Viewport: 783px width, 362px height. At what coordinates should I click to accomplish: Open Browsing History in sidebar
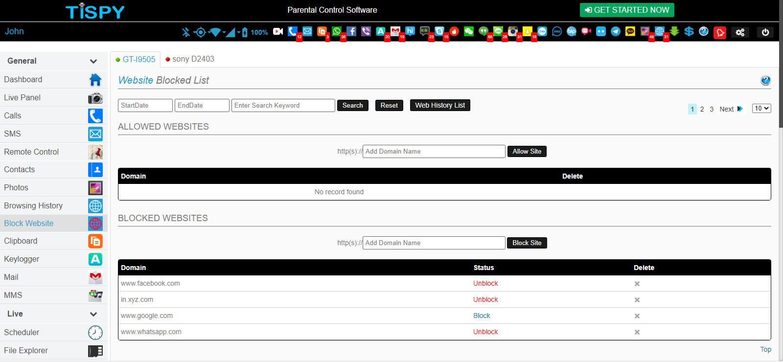[54, 205]
